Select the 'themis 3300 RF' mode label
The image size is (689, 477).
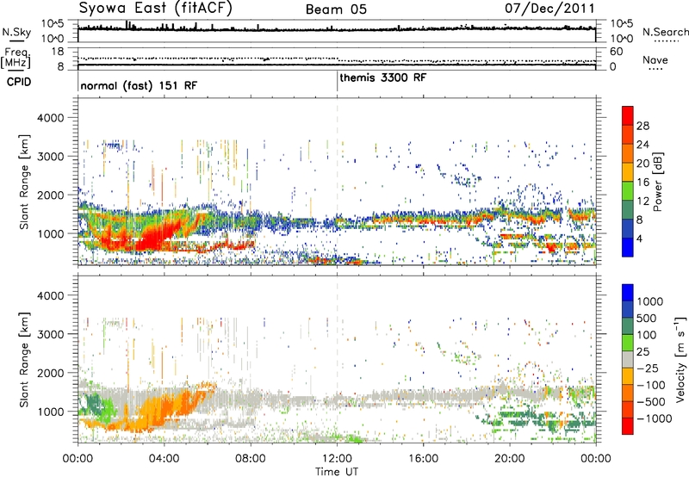[382, 77]
